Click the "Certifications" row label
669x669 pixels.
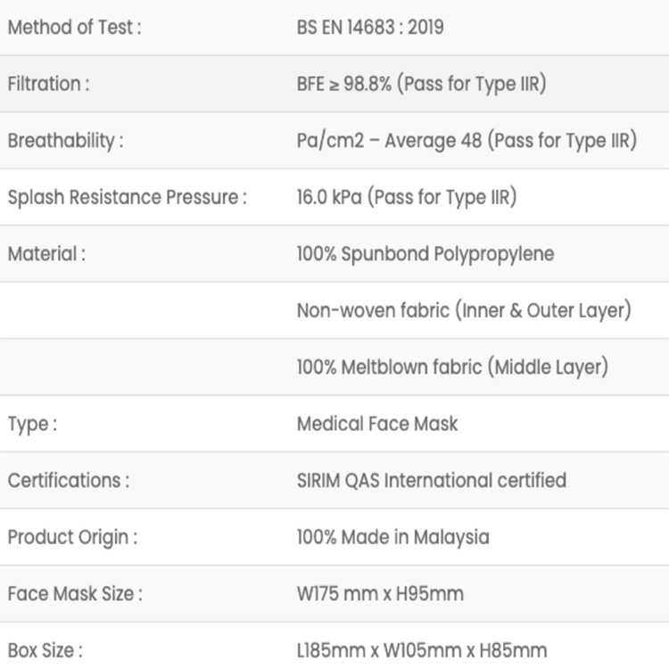pyautogui.click(x=69, y=481)
